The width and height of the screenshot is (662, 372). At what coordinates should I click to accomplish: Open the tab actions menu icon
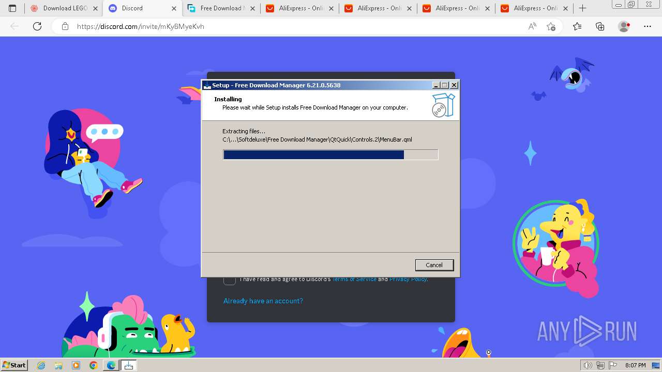[x=12, y=8]
